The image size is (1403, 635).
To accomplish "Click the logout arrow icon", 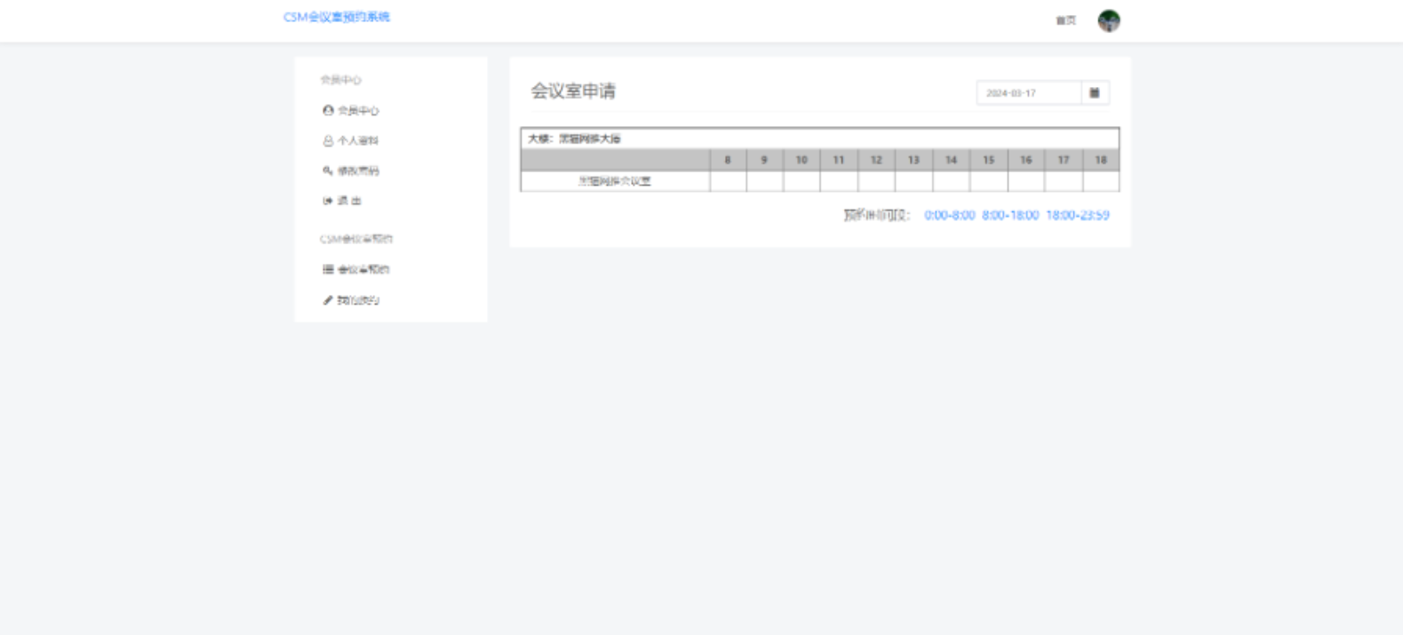I will (328, 201).
